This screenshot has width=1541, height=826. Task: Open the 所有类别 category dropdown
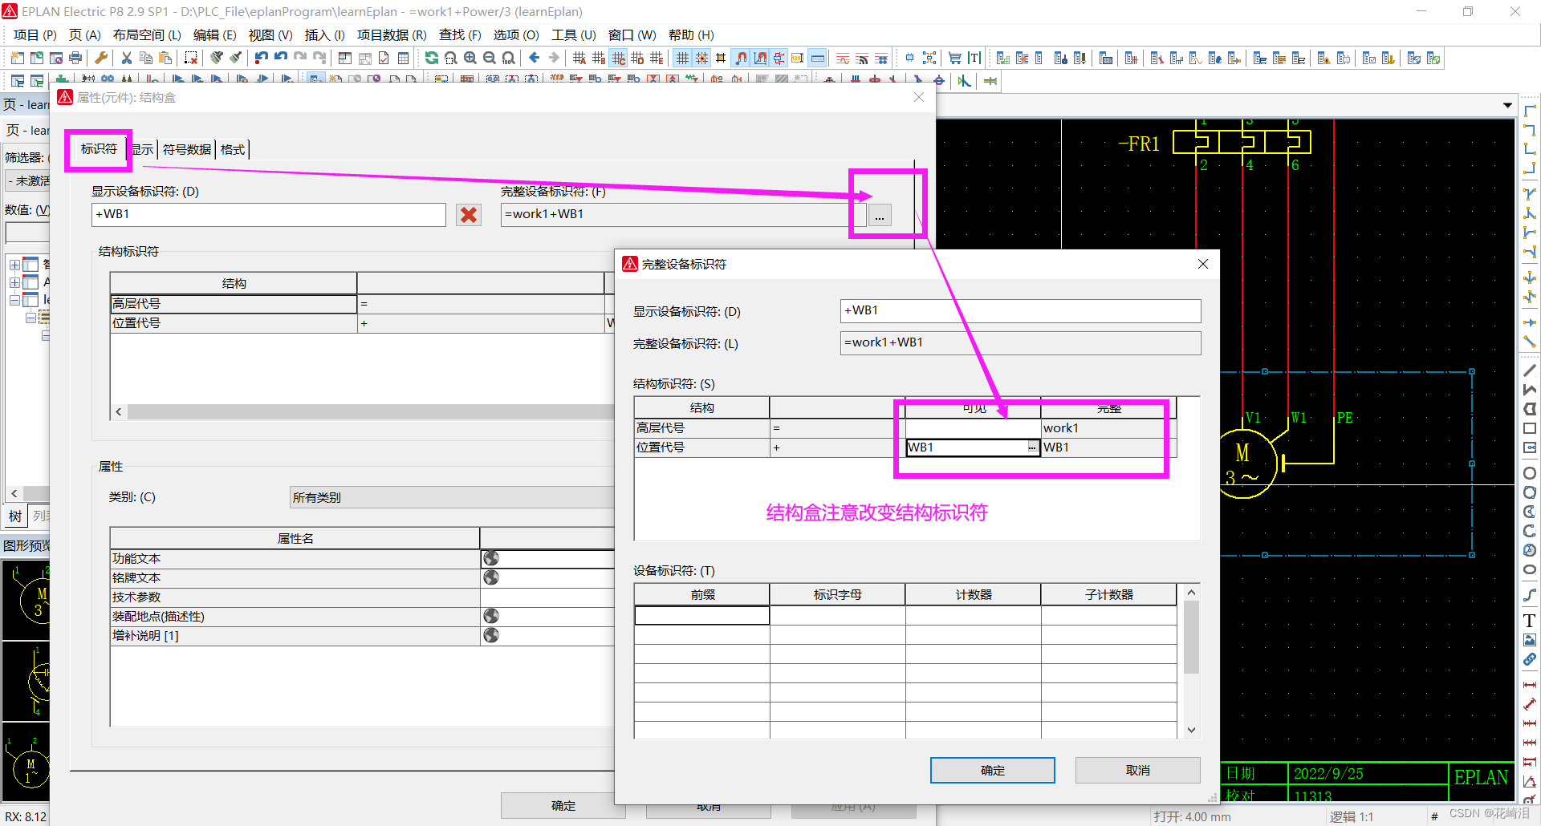(x=451, y=497)
